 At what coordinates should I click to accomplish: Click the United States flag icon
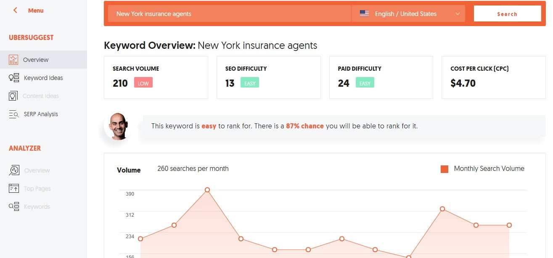[x=365, y=13]
